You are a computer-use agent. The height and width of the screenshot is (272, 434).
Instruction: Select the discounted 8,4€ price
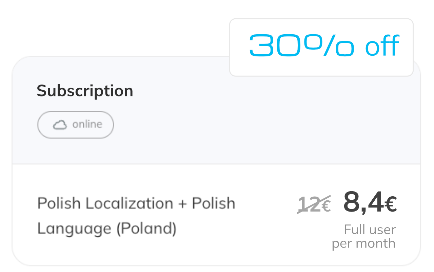tap(370, 203)
